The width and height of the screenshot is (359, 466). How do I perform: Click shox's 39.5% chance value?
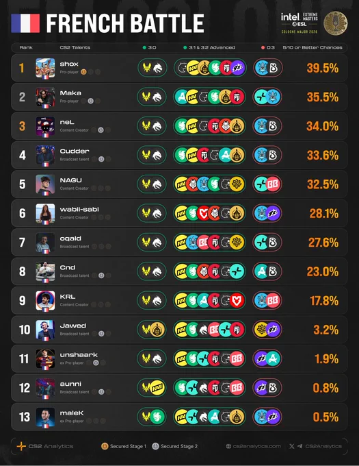323,68
